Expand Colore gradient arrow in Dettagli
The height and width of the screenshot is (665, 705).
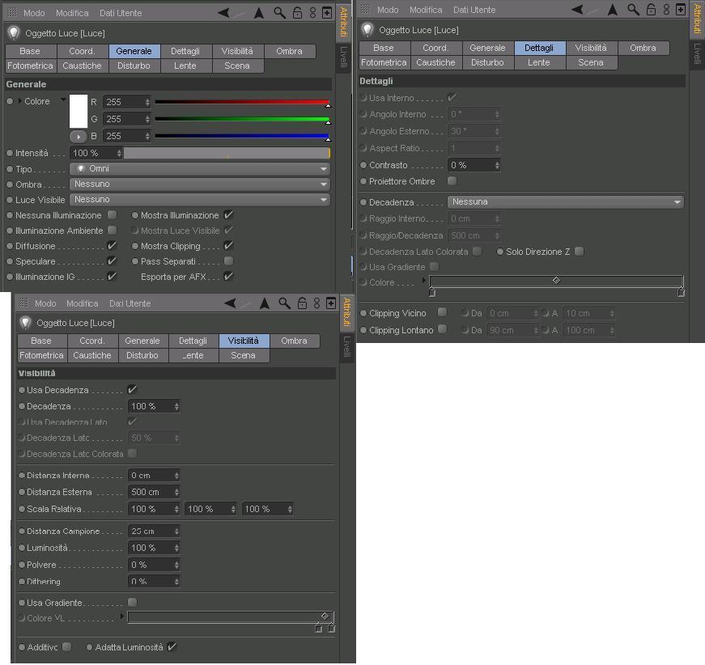tap(423, 281)
